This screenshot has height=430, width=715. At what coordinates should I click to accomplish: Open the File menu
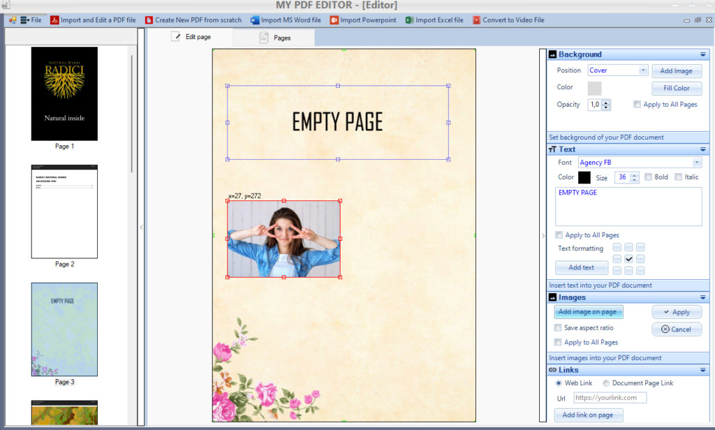click(x=31, y=20)
